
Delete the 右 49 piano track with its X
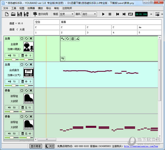pyautogui.click(x=31, y=116)
